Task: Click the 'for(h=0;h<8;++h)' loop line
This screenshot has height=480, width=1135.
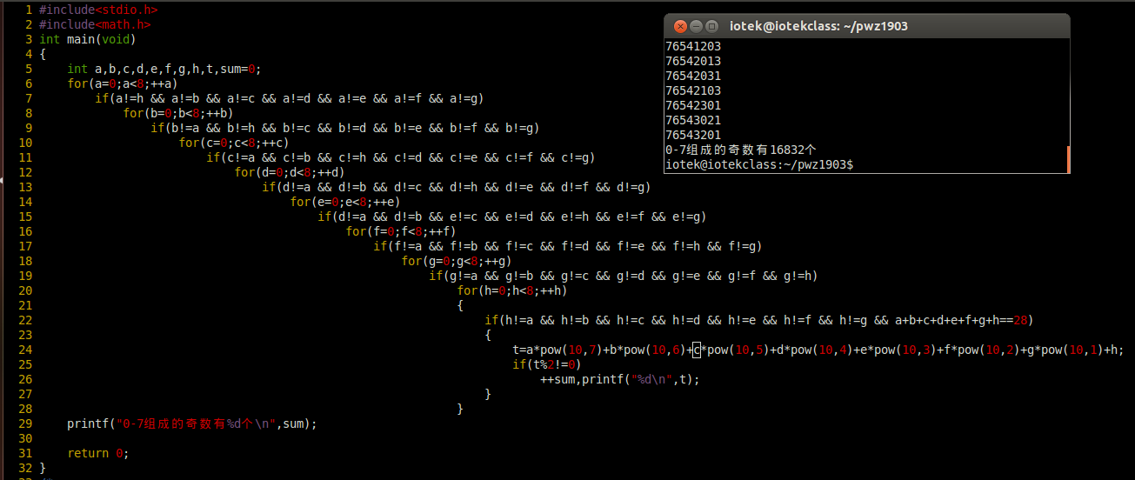Action: coord(512,290)
